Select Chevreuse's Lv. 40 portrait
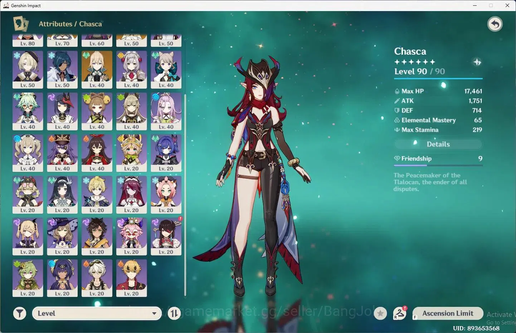Viewport: 516px width, 333px height. (62, 153)
